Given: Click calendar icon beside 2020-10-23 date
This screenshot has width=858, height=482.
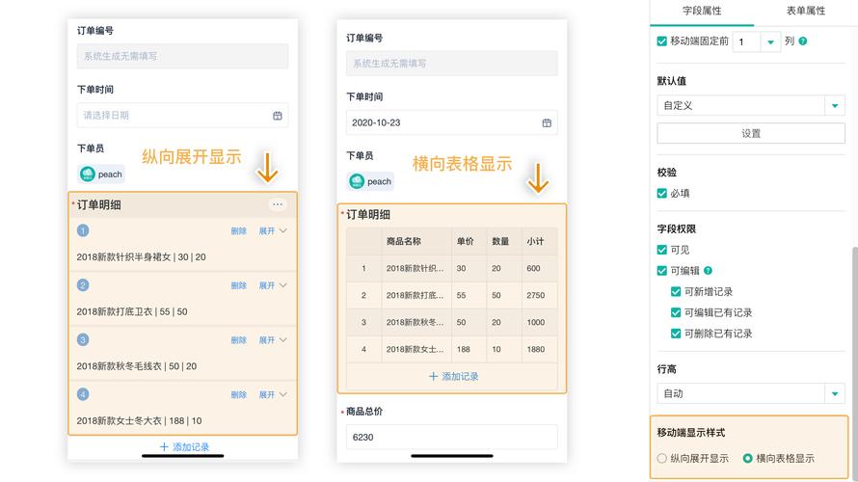Looking at the screenshot, I should coord(547,123).
